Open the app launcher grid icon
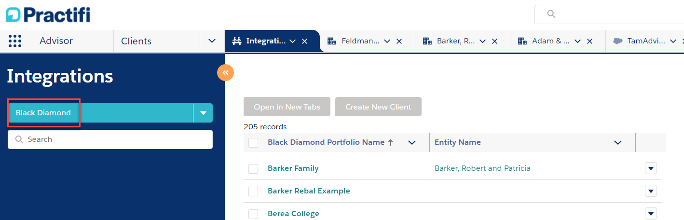Screen dimensions: 684x220 (15, 41)
